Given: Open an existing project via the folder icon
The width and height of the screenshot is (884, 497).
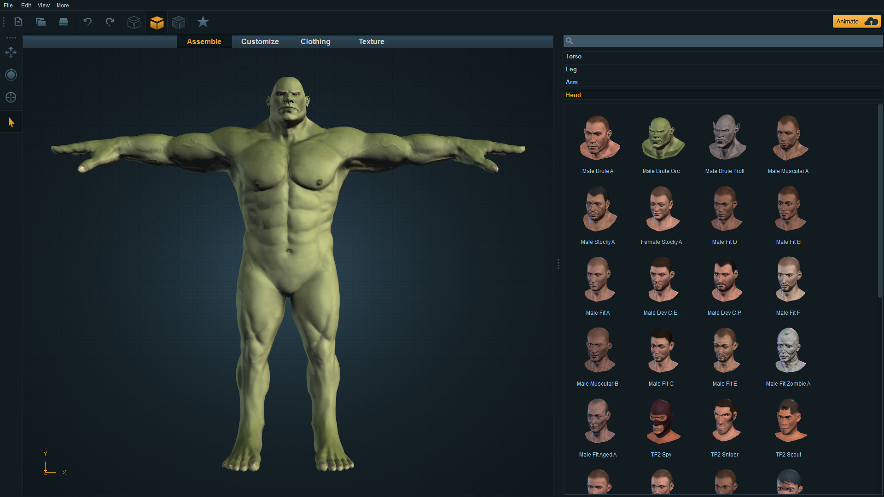Looking at the screenshot, I should (41, 22).
